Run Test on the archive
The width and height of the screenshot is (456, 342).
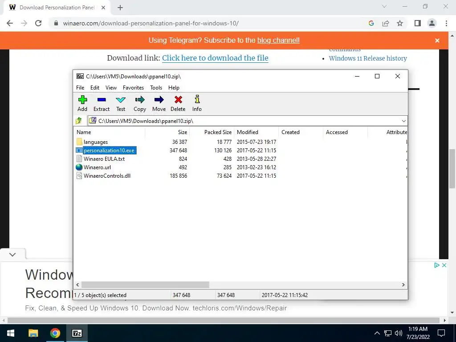(121, 103)
